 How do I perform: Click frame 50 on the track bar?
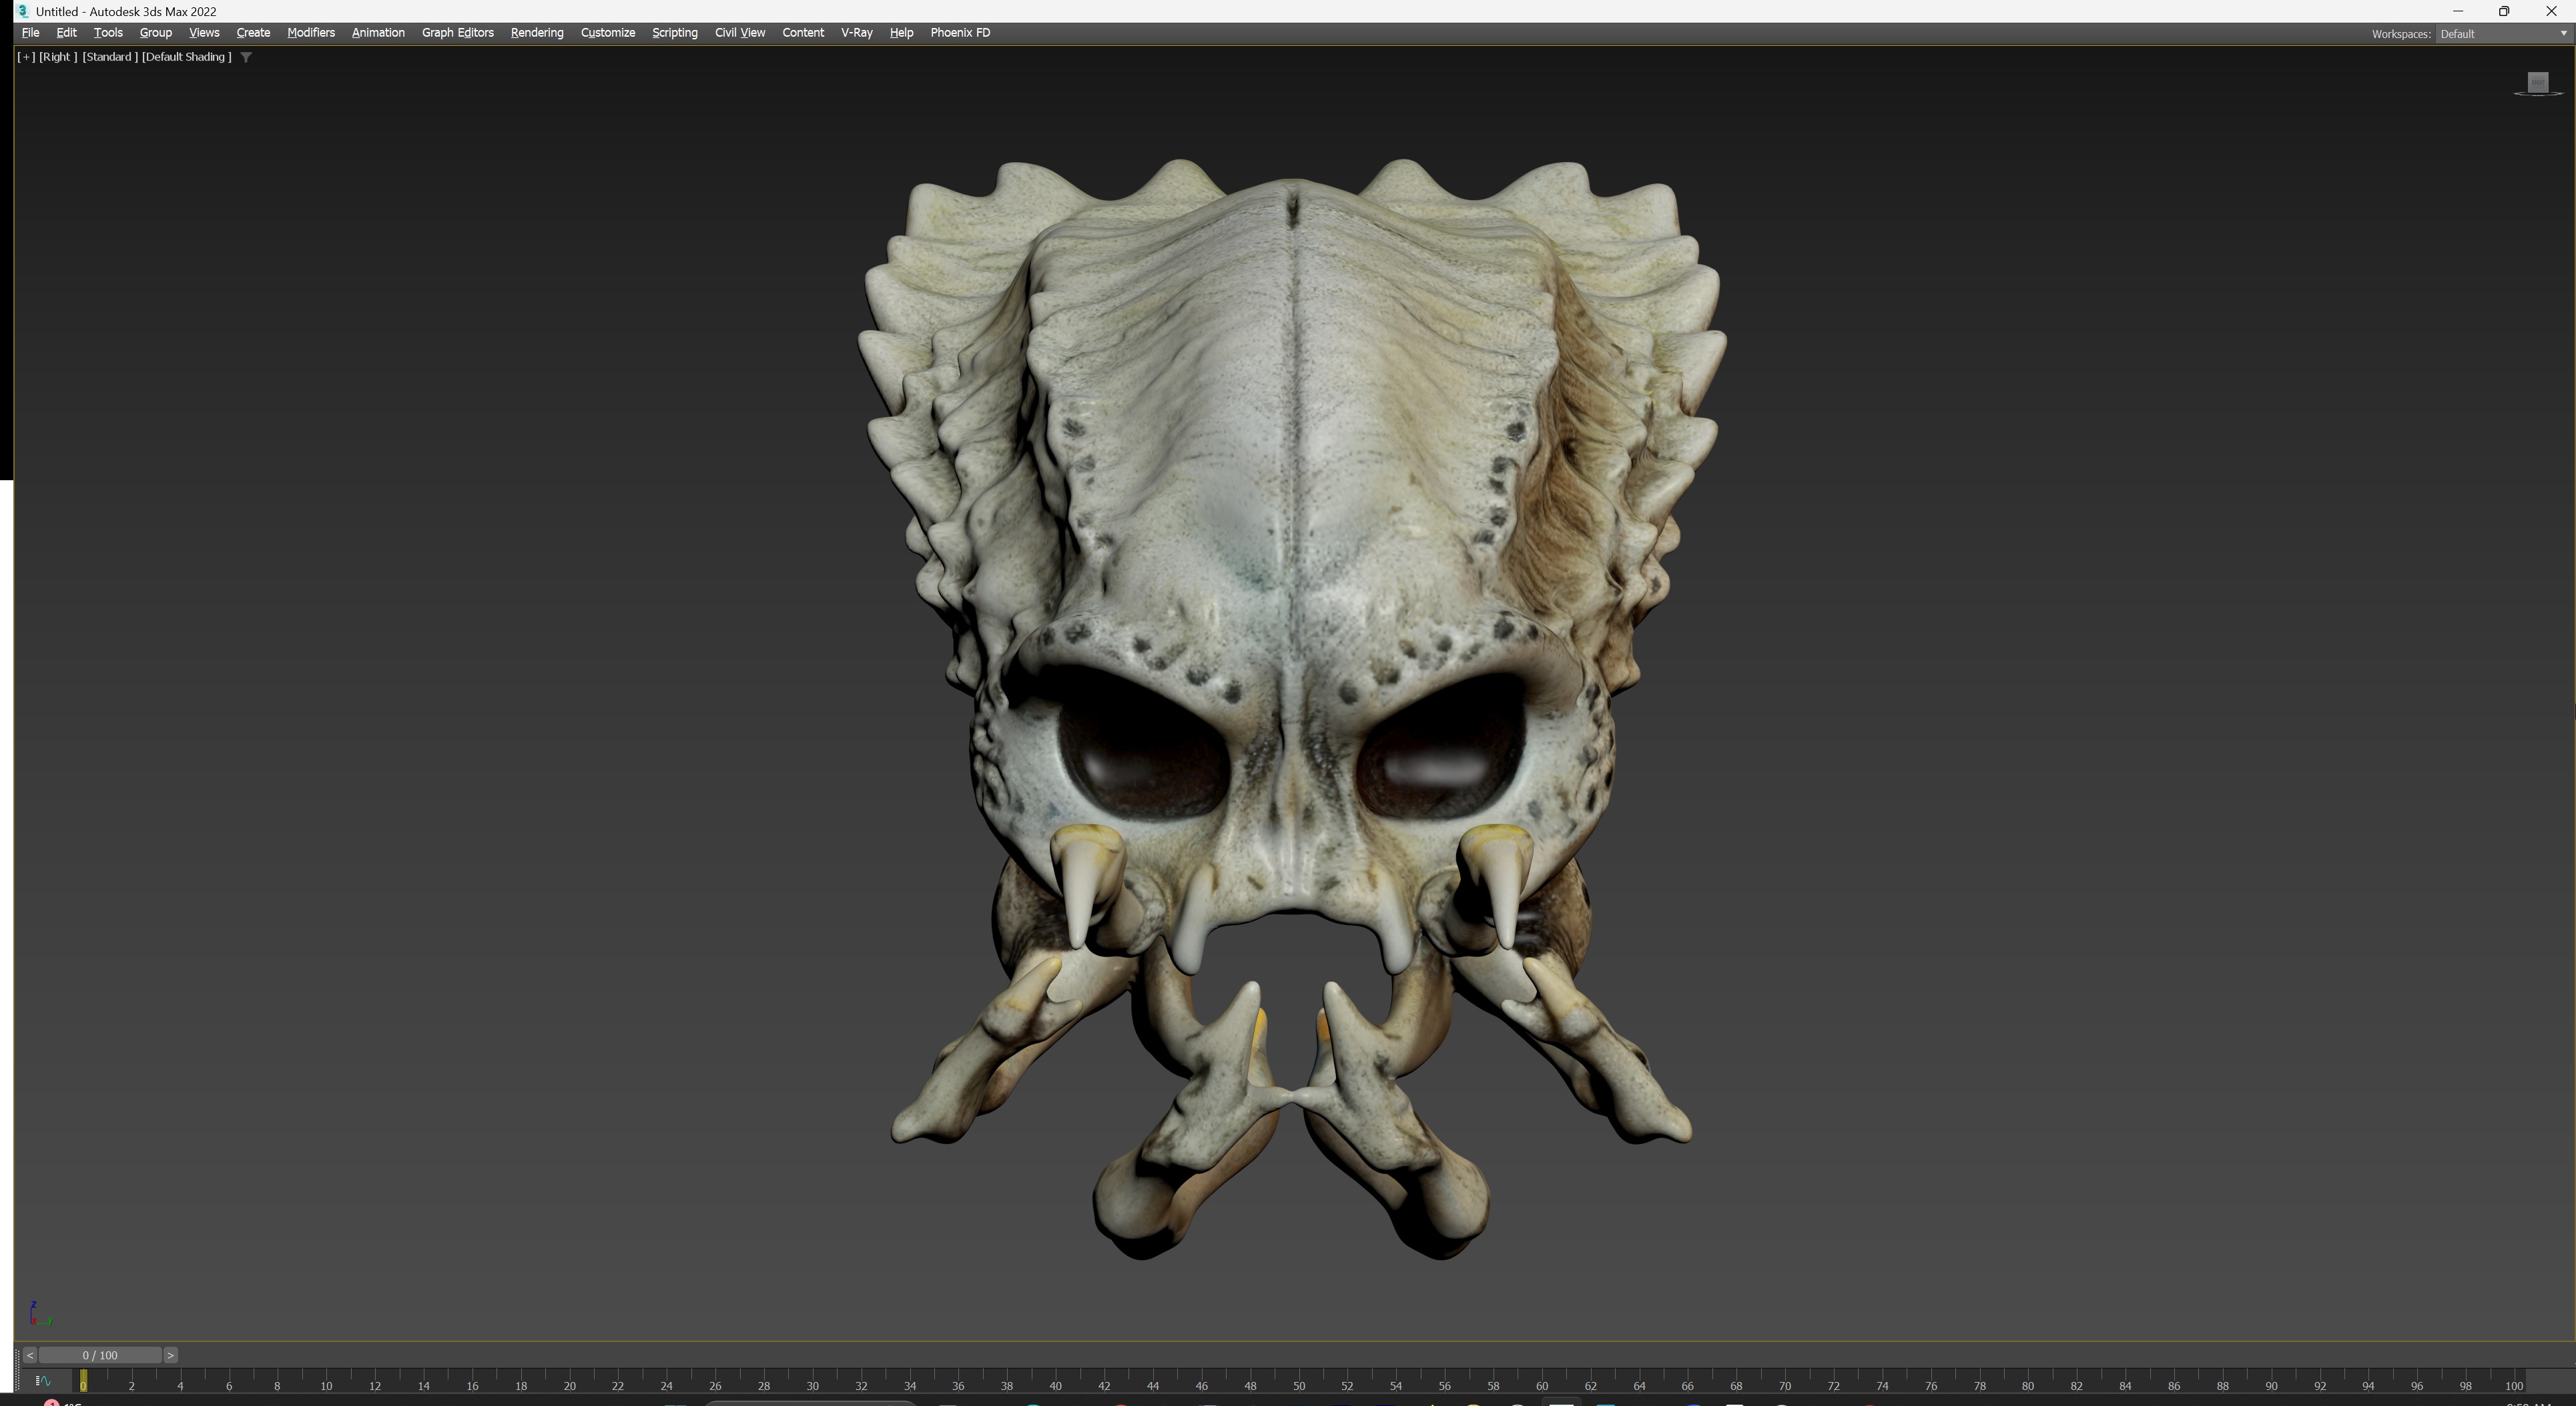tap(1298, 1386)
